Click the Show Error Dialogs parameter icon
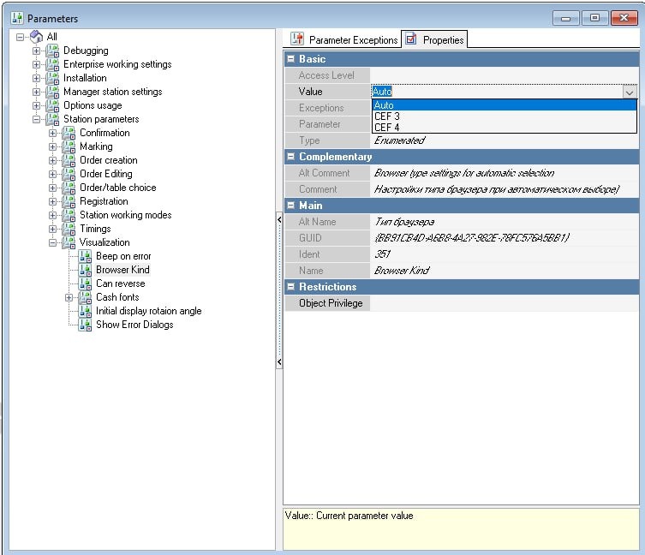The height and width of the screenshot is (555, 645). pos(85,325)
